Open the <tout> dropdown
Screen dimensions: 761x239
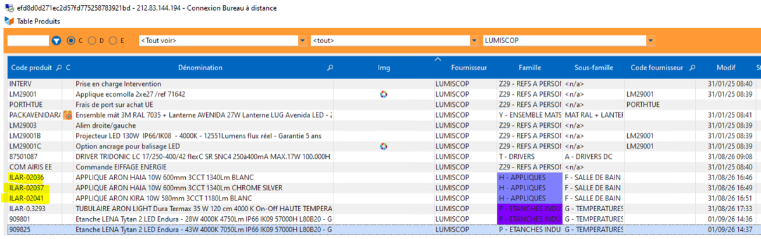(x=474, y=40)
